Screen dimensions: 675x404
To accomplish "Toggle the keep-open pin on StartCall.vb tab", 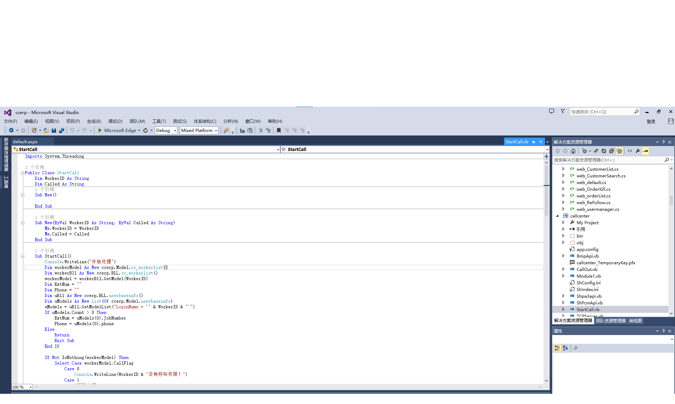I will [534, 142].
